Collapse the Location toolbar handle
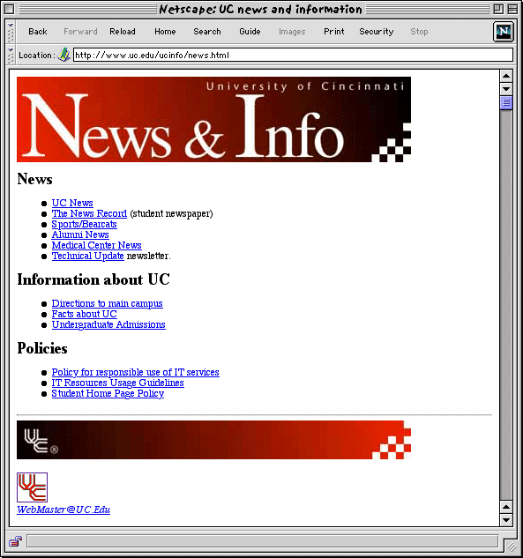The height and width of the screenshot is (558, 523). pyautogui.click(x=11, y=56)
